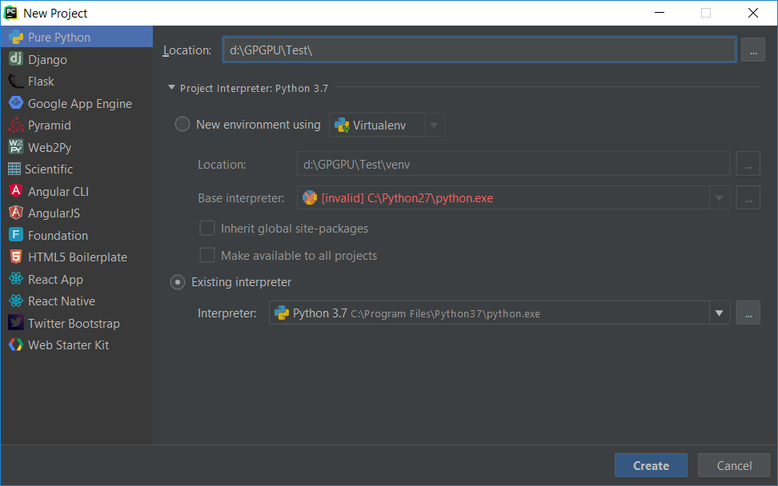Screen dimensions: 778x486
Task: Choose Foundation project type
Action: pos(77,235)
